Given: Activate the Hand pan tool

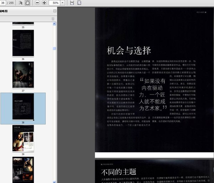Looking at the screenshot, I should coord(27,2).
